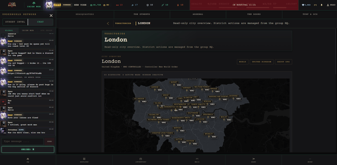
Task: Click the Sutton district label
Action: pos(179,139)
